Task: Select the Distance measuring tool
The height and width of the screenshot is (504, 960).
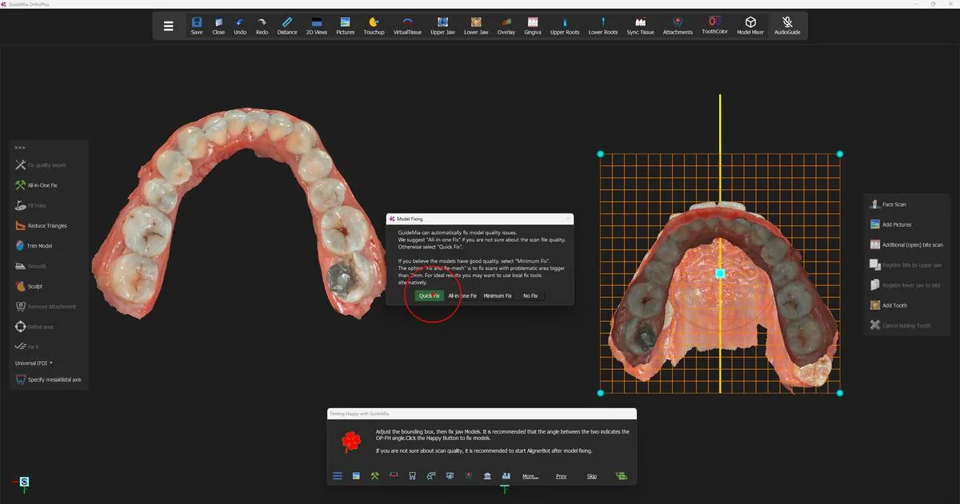Action: click(287, 26)
